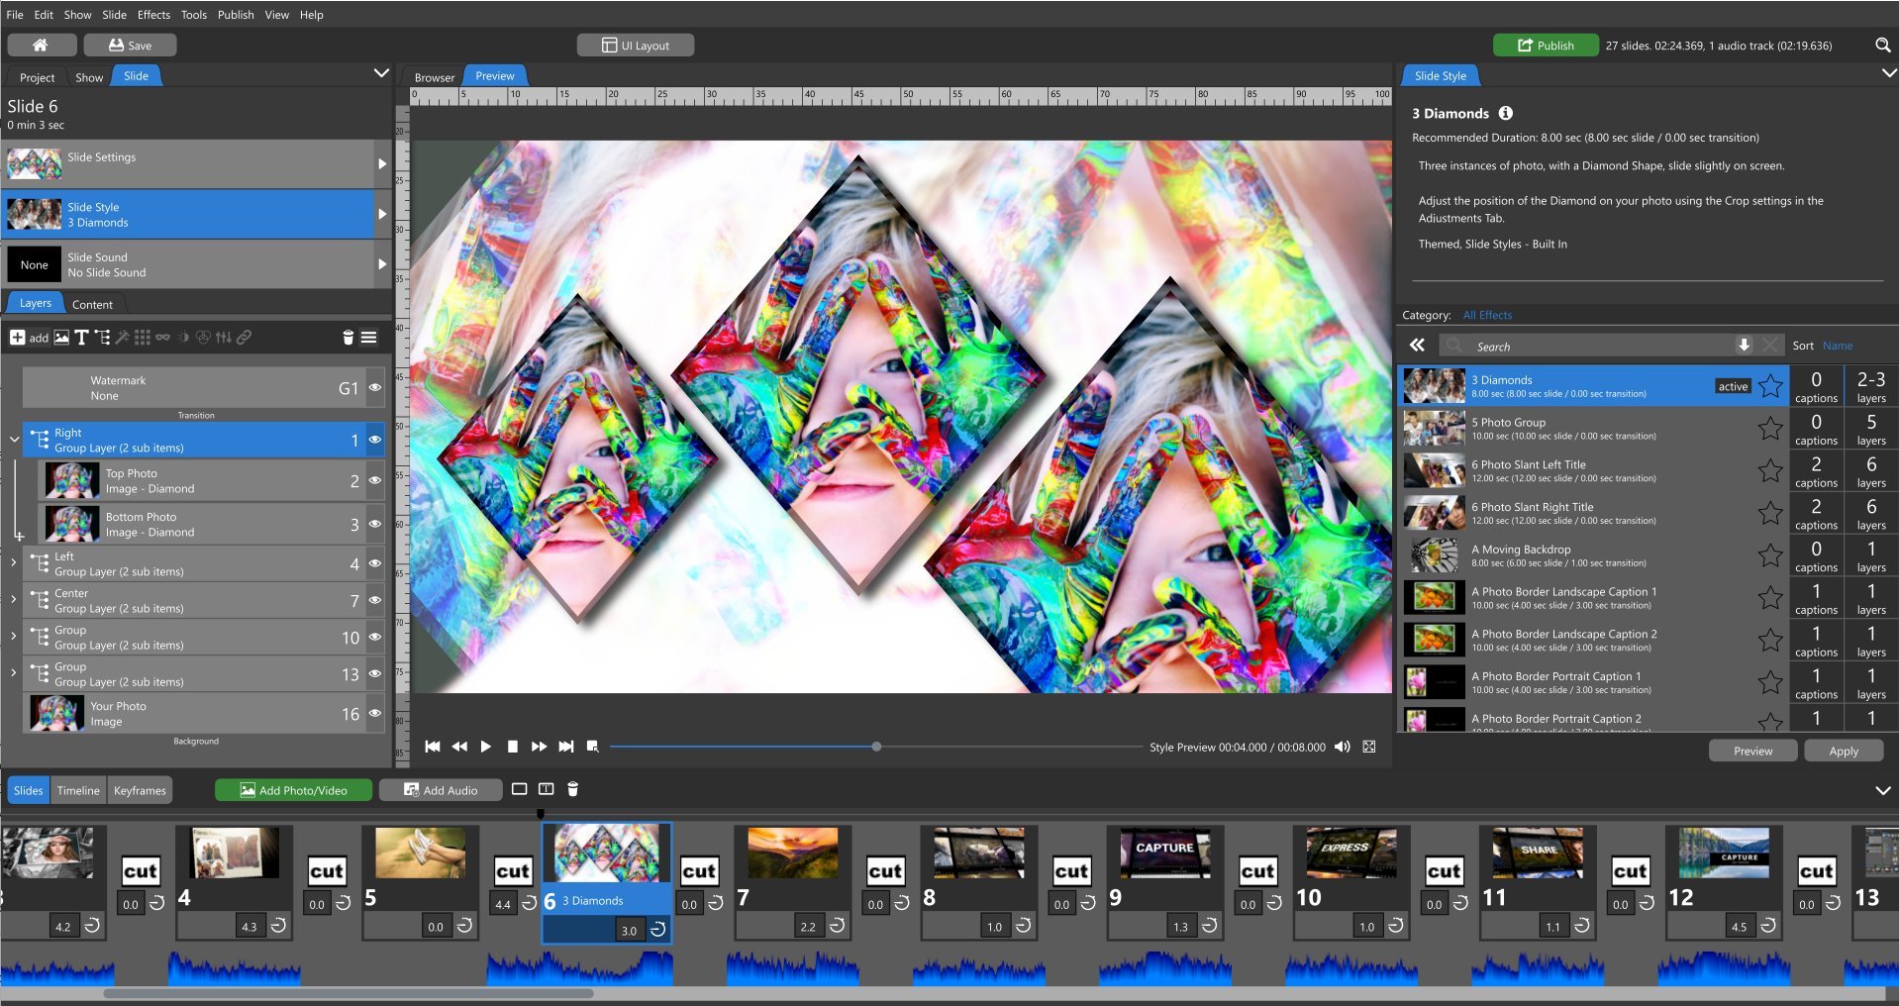Open the Effects menu

tap(153, 15)
